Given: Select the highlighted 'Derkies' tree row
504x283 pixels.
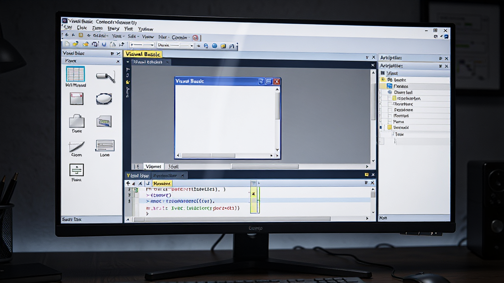Looking at the screenshot, I should click(x=414, y=86).
